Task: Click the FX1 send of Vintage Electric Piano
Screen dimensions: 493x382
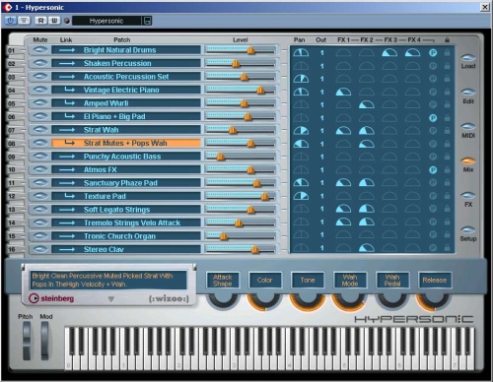Action: [343, 93]
